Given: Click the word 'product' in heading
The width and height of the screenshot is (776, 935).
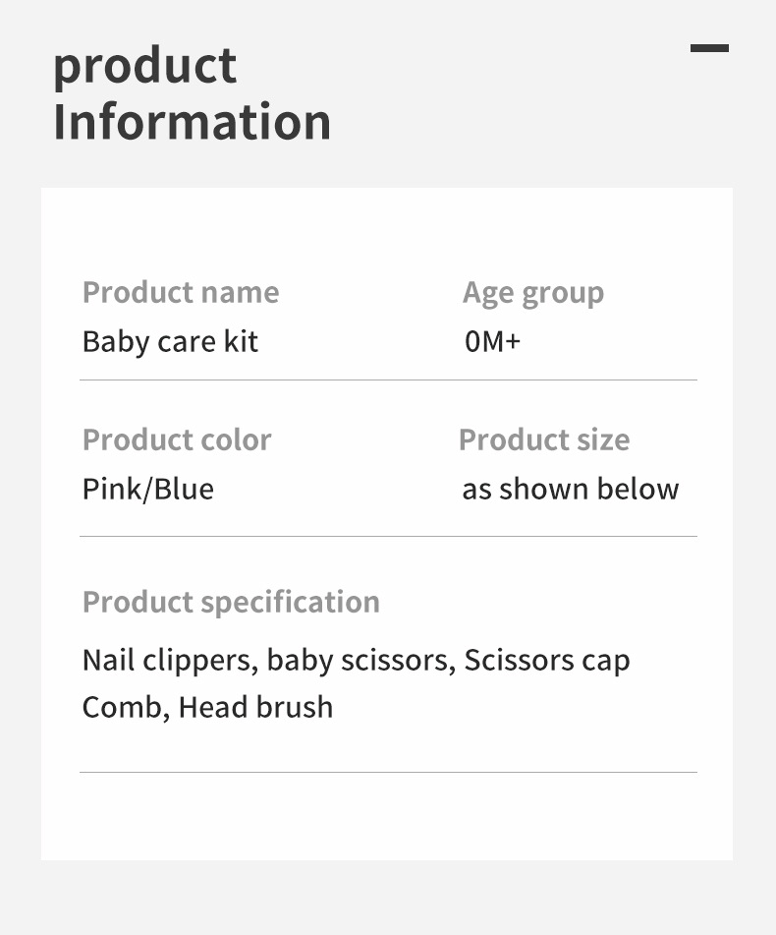Looking at the screenshot, I should (x=144, y=66).
